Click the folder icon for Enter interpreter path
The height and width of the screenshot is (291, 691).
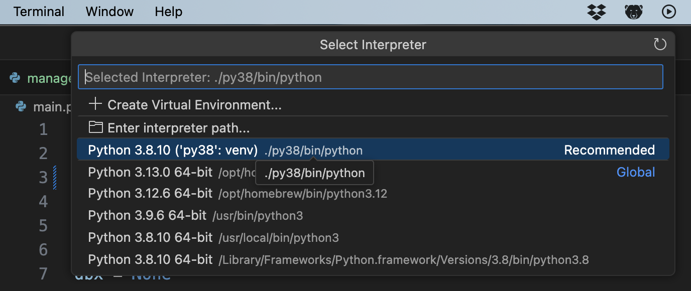95,127
